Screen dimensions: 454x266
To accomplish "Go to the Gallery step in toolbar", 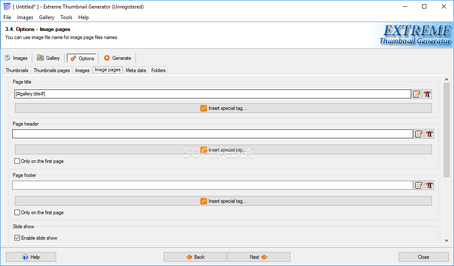I will point(48,58).
